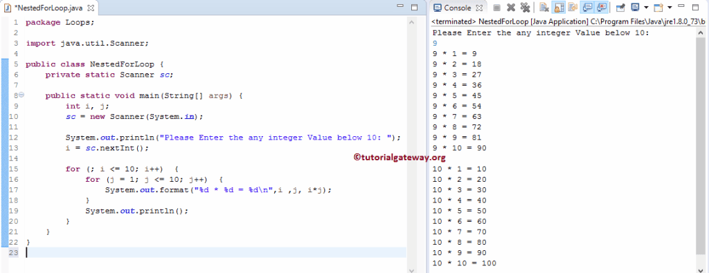Click the System.out.format code line
This screenshot has width=709, height=273.
[218, 190]
